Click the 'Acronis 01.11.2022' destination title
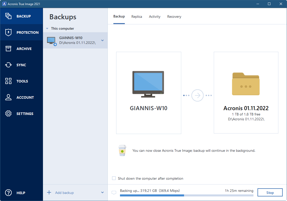Screen dimensions: 287x201 (x=246, y=108)
